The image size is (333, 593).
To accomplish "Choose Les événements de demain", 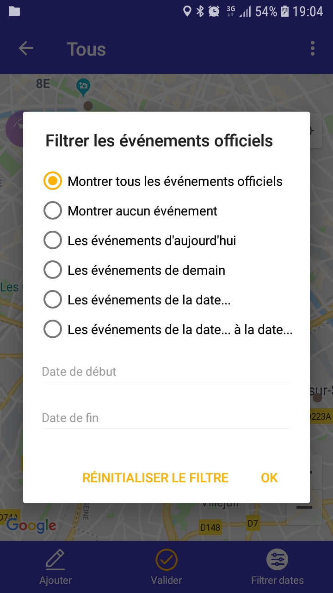I will (x=53, y=270).
